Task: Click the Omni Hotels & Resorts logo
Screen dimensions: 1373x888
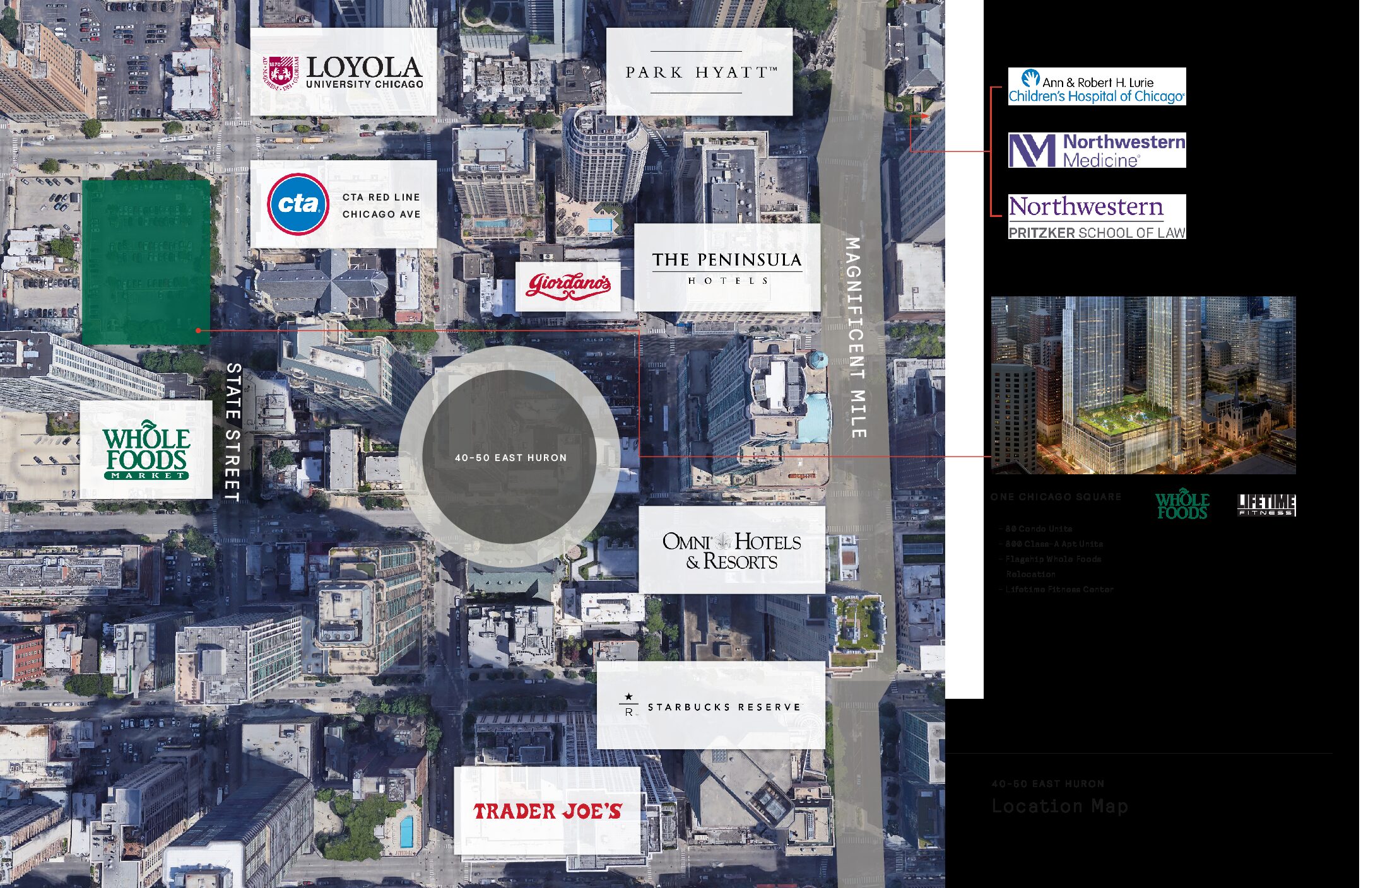Action: click(732, 551)
